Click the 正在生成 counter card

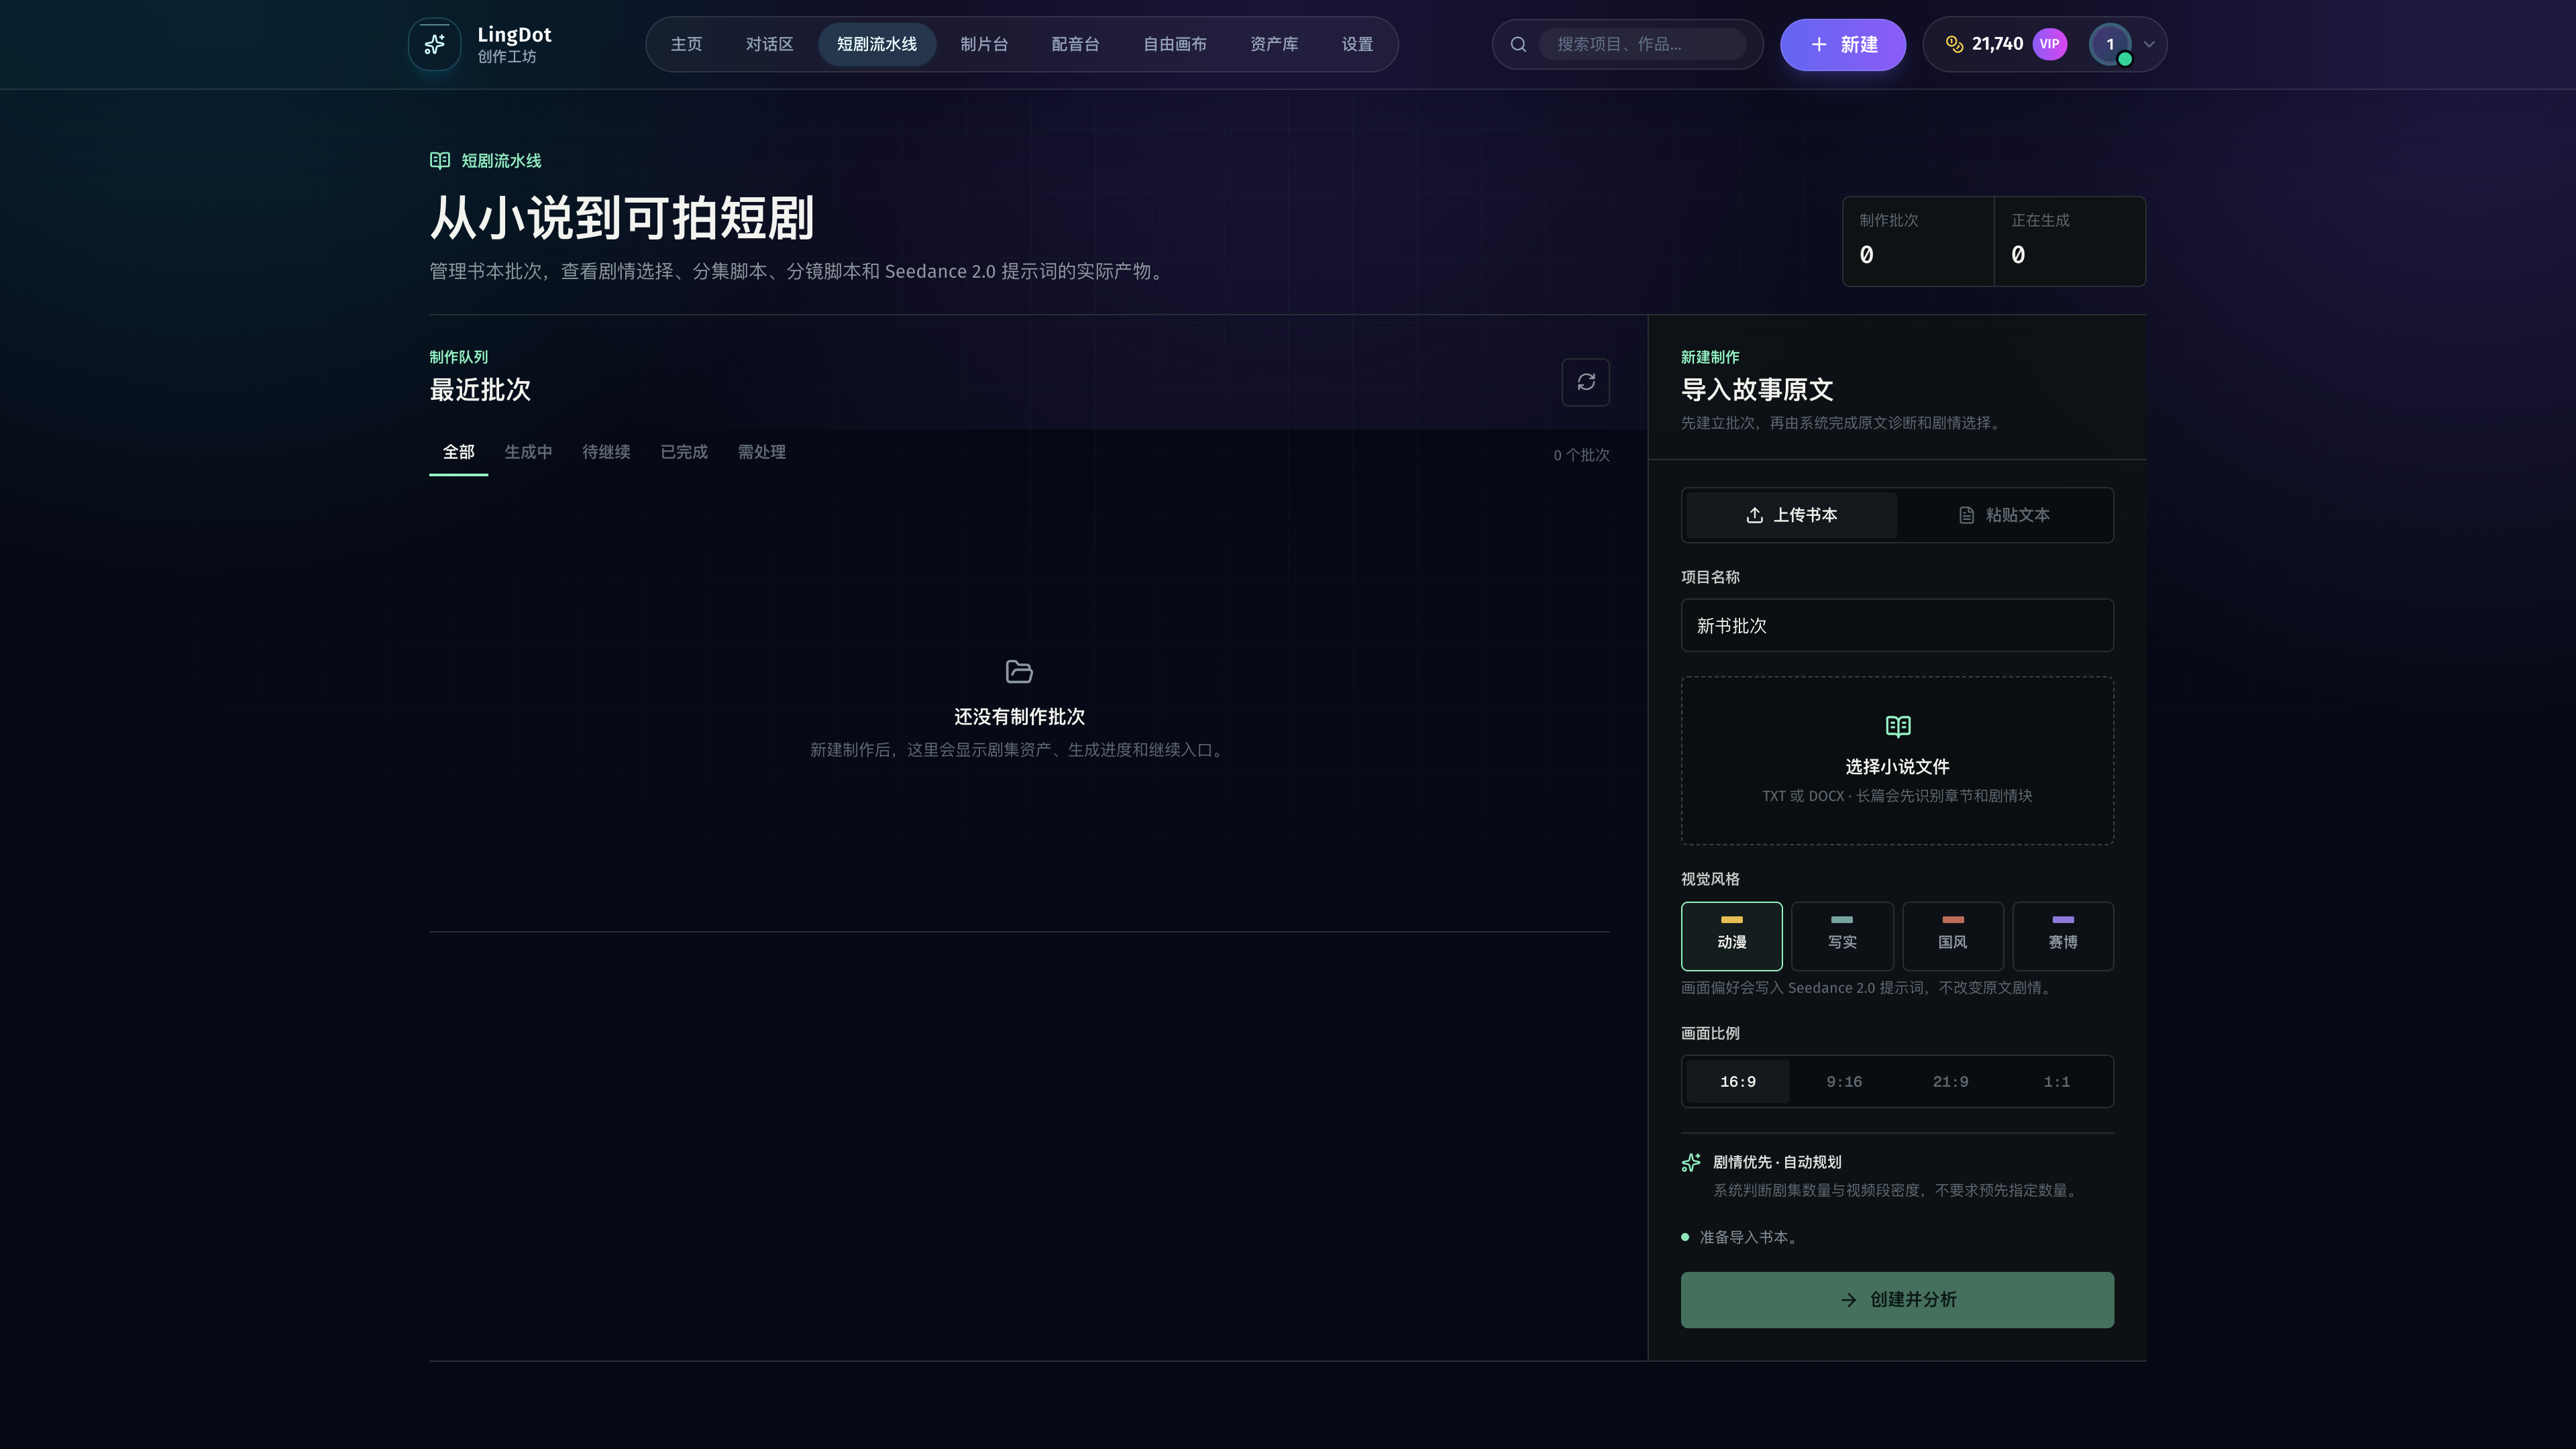[2070, 241]
